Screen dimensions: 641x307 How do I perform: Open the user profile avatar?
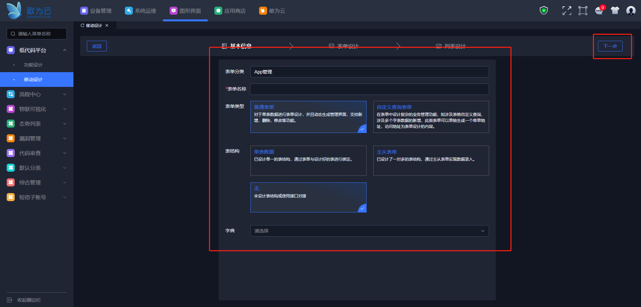[631, 11]
